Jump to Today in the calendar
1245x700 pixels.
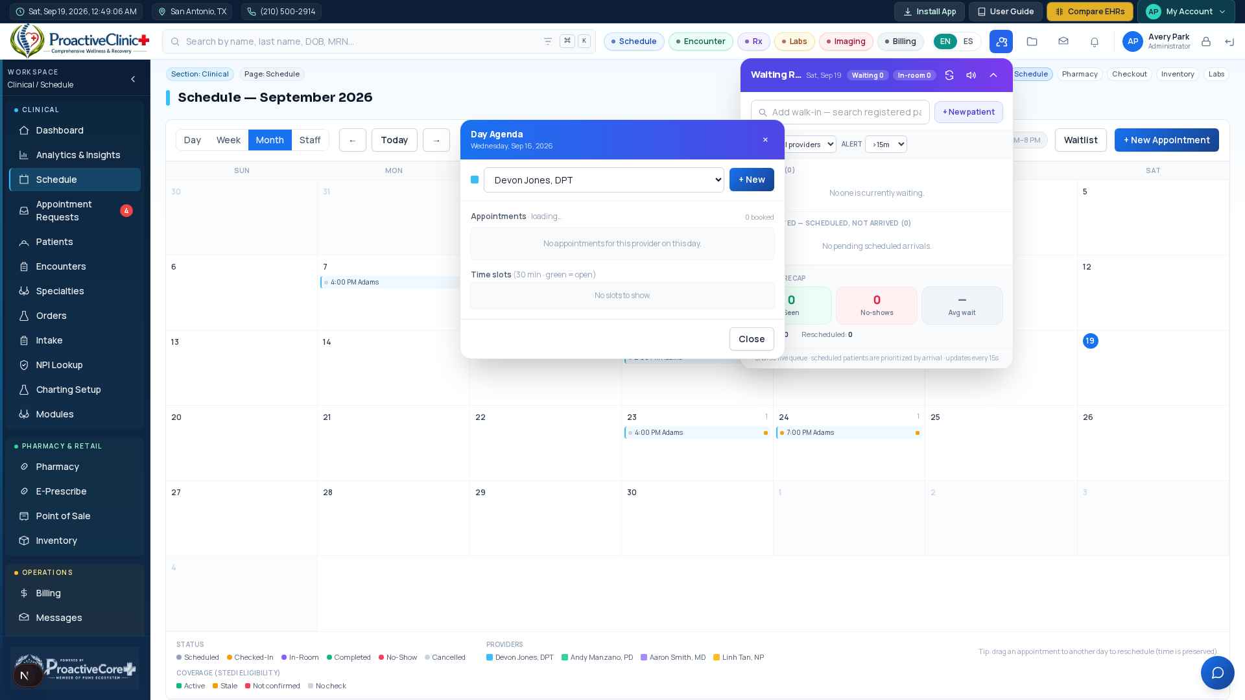point(394,140)
